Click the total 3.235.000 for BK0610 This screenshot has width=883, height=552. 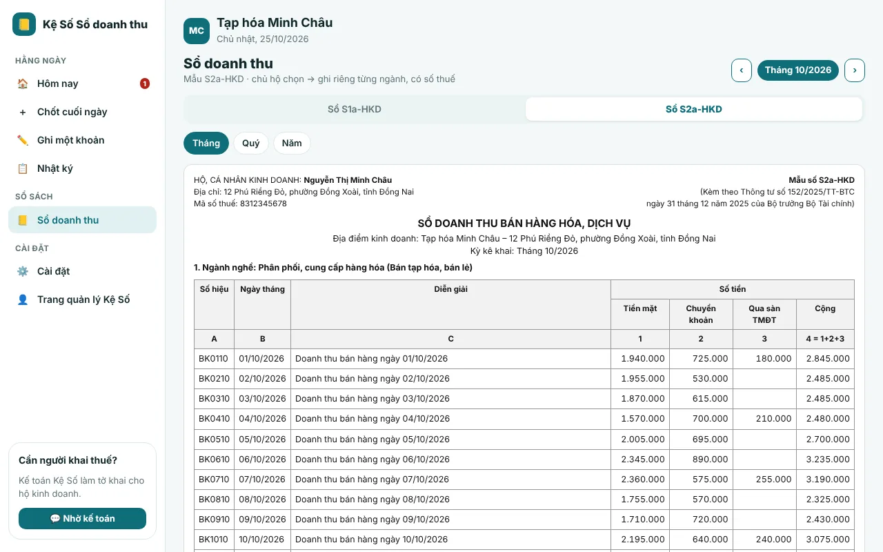point(825,459)
